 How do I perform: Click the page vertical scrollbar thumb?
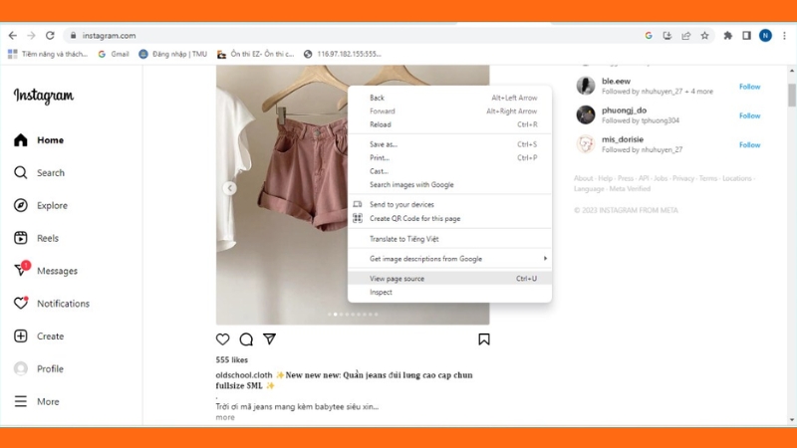click(x=792, y=95)
